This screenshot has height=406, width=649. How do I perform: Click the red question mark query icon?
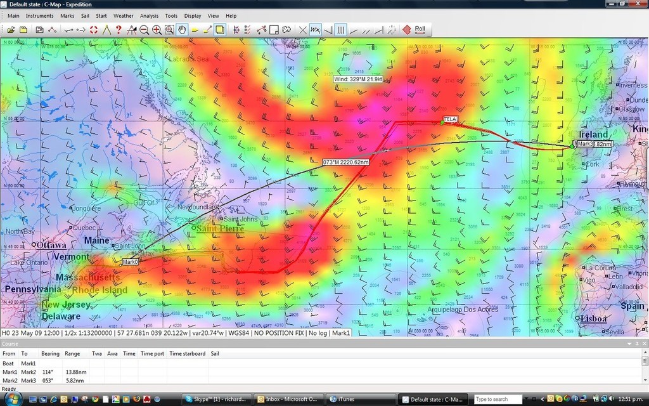pos(119,30)
